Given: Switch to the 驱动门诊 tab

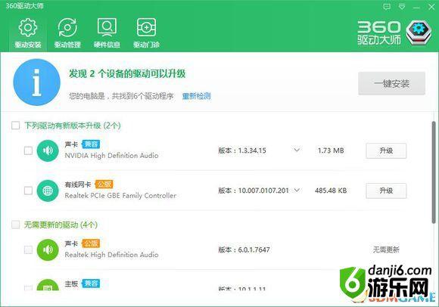Looking at the screenshot, I should pos(146,33).
